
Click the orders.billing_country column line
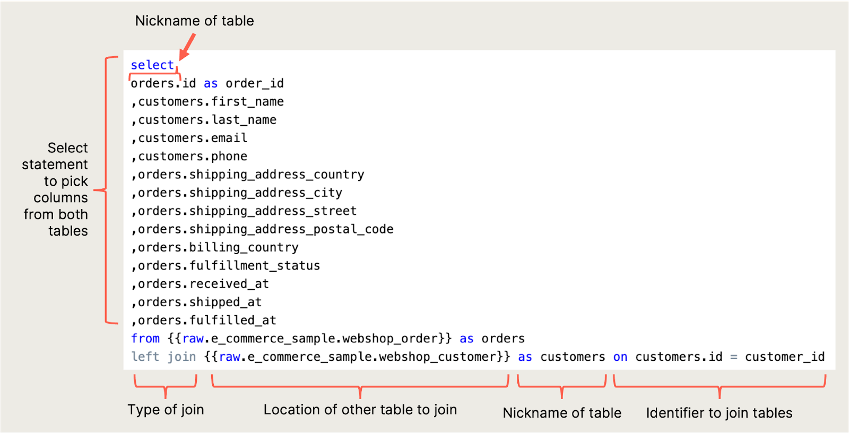(x=215, y=247)
